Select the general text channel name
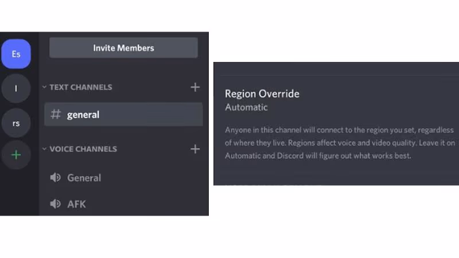This screenshot has width=459, height=258. tap(83, 115)
